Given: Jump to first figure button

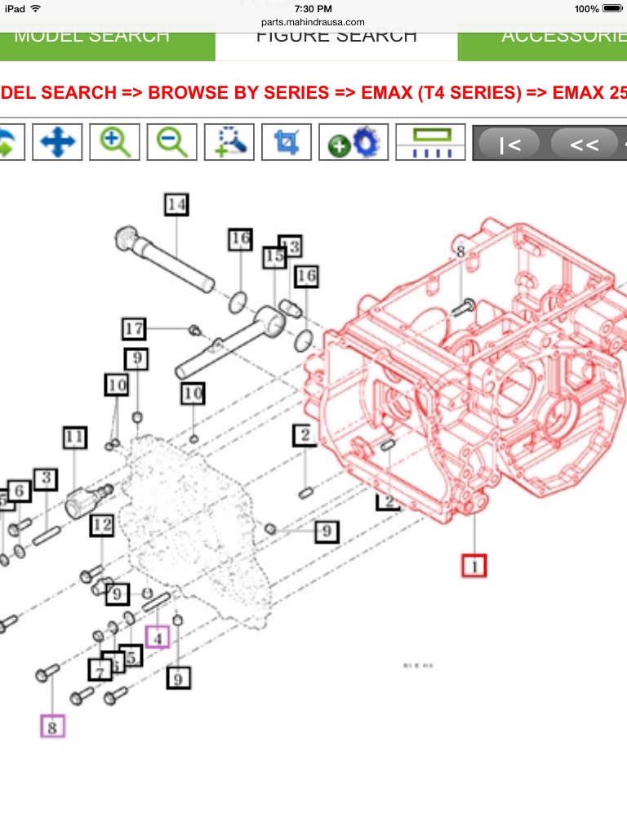Looking at the screenshot, I should [x=509, y=145].
